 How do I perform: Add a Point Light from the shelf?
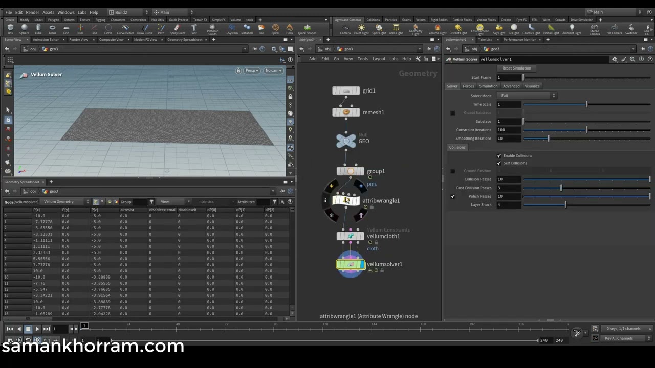tap(361, 29)
